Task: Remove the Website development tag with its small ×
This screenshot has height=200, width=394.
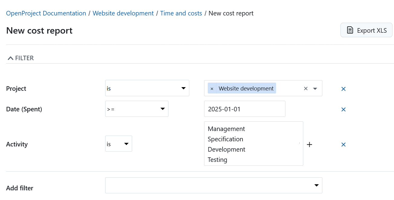Action: [212, 88]
